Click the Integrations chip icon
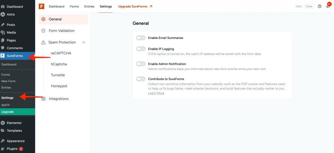Viewport: 334px width, 153px height. pyautogui.click(x=43, y=99)
